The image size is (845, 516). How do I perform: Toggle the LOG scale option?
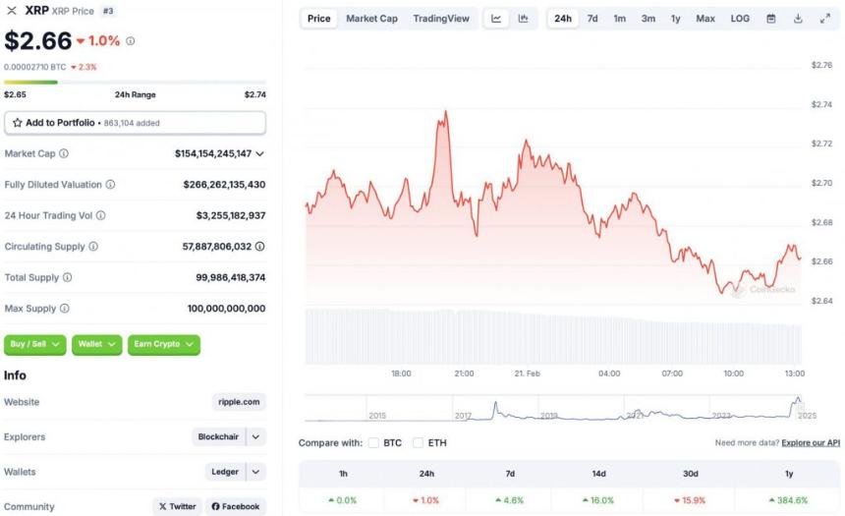[x=740, y=19]
